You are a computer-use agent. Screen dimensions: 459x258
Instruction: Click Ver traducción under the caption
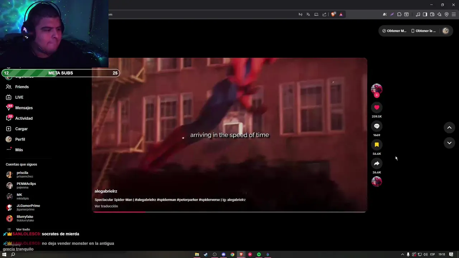click(106, 206)
